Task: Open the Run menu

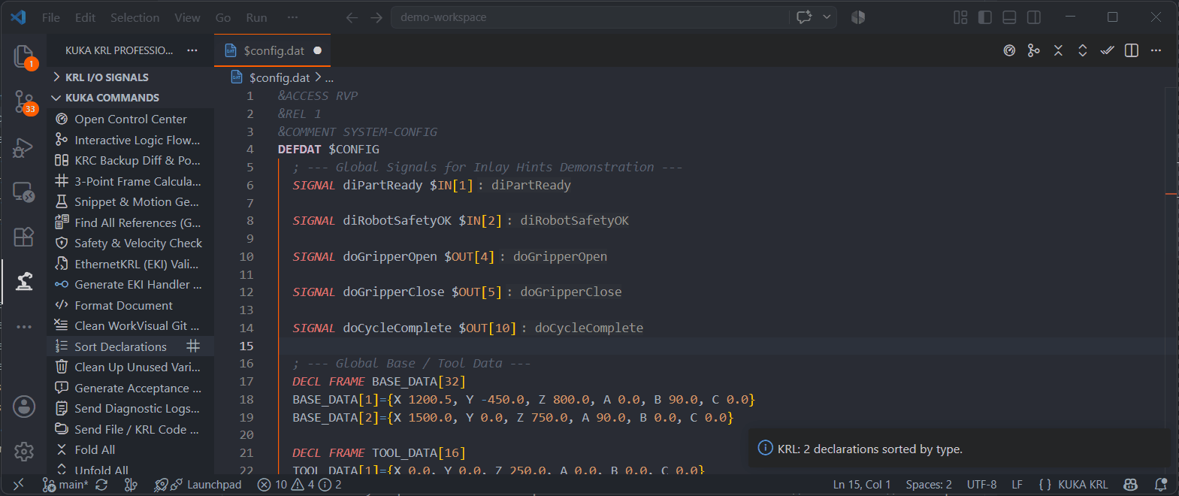Action: (256, 17)
